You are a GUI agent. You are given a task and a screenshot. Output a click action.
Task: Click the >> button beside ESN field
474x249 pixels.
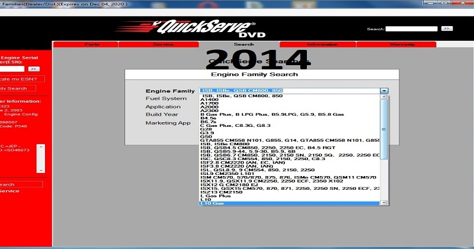(34, 69)
